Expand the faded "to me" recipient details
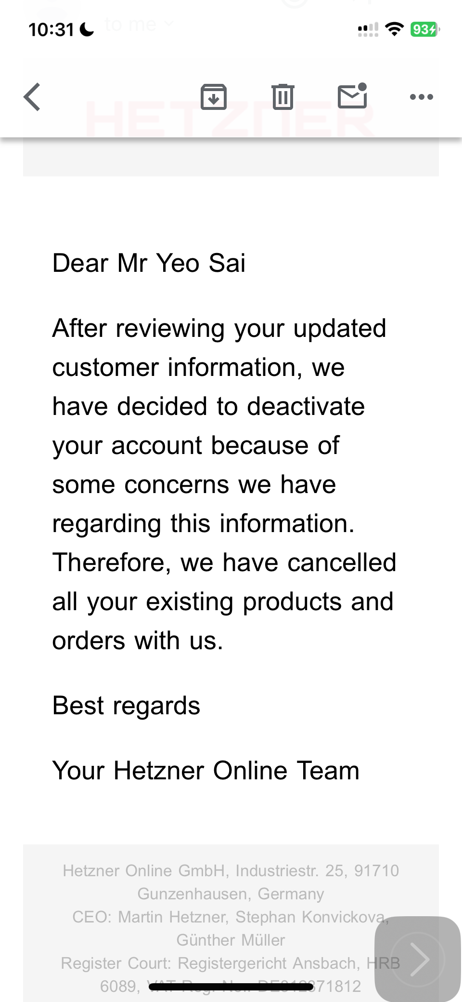Viewport: 462px width, 1002px height. pyautogui.click(x=137, y=24)
